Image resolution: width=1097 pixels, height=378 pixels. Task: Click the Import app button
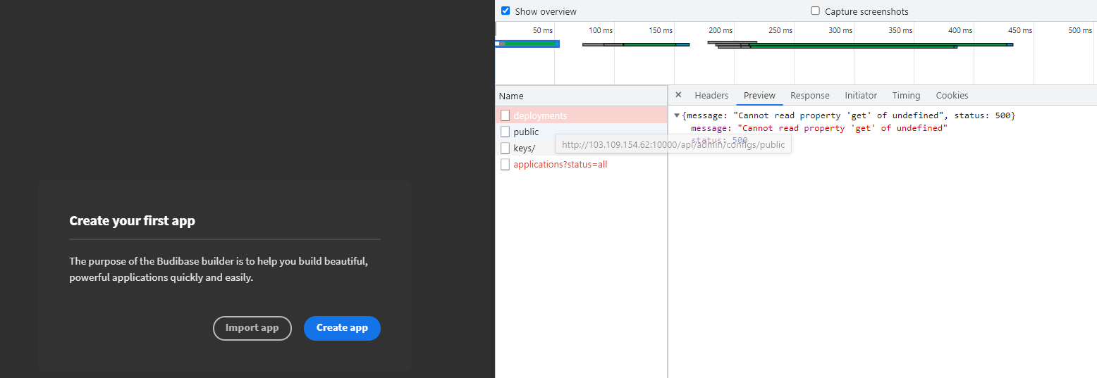click(x=252, y=328)
